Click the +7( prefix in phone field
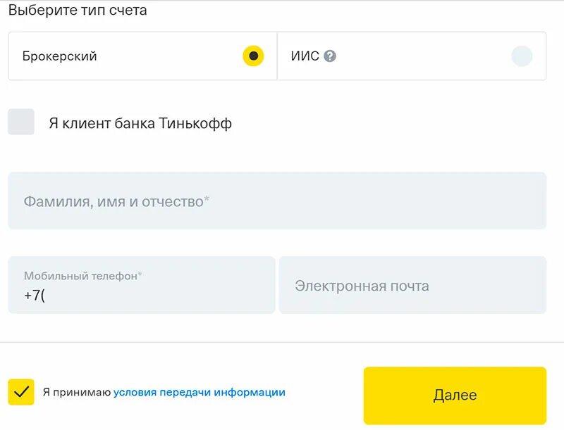Image resolution: width=564 pixels, height=430 pixels. pyautogui.click(x=34, y=296)
